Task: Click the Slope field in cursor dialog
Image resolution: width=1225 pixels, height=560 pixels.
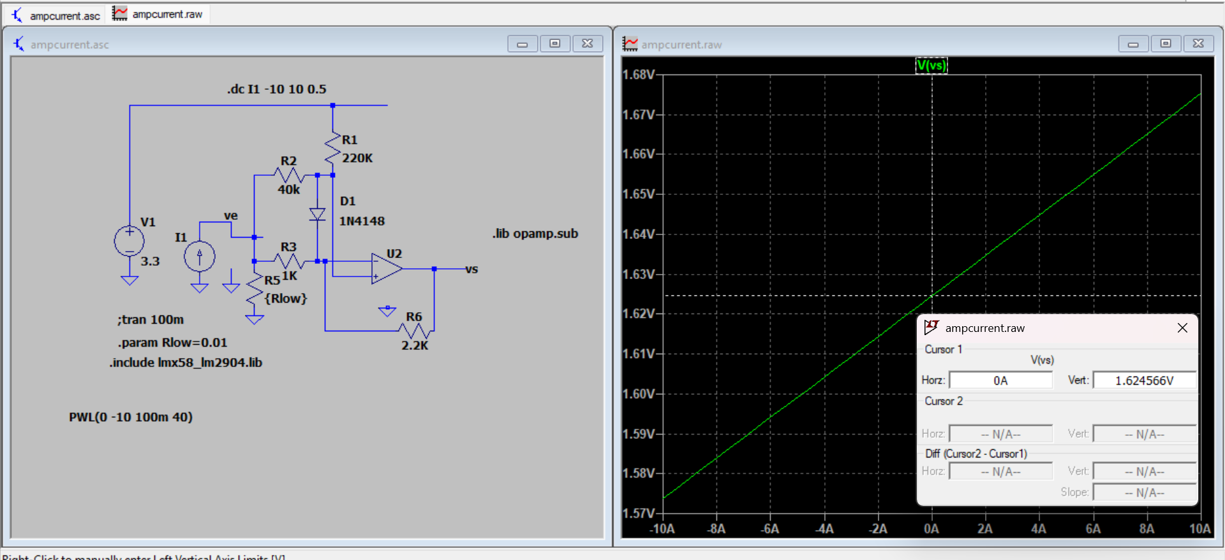Action: tap(1144, 492)
